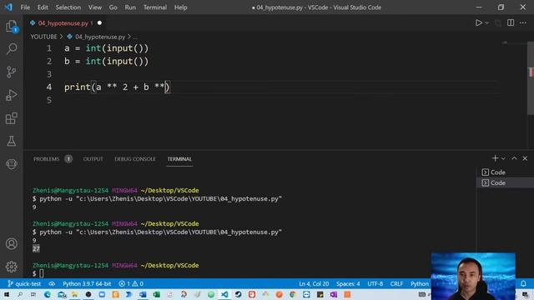Click 04_hypotenuse.py in the breadcrumb
The image size is (534, 300).
[x=100, y=37]
